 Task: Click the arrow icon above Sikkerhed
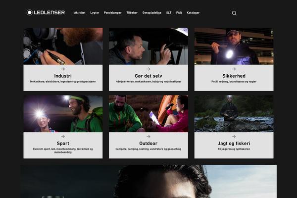click(234, 69)
